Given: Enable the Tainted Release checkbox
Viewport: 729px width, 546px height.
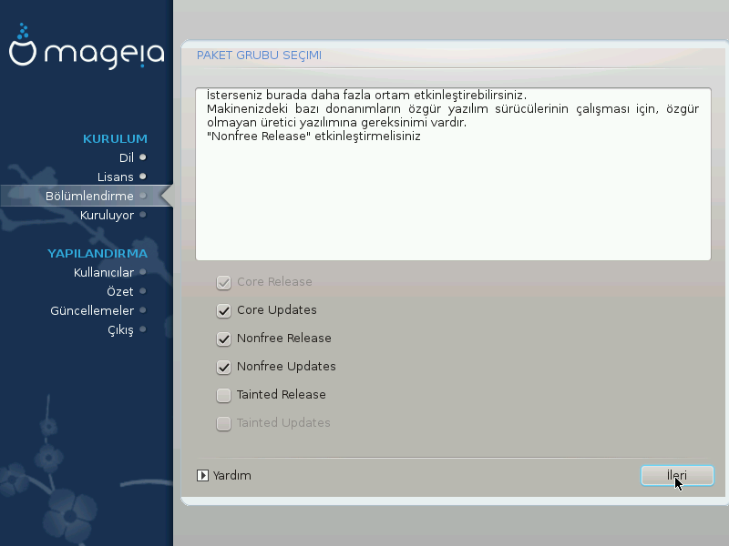Looking at the screenshot, I should 223,395.
